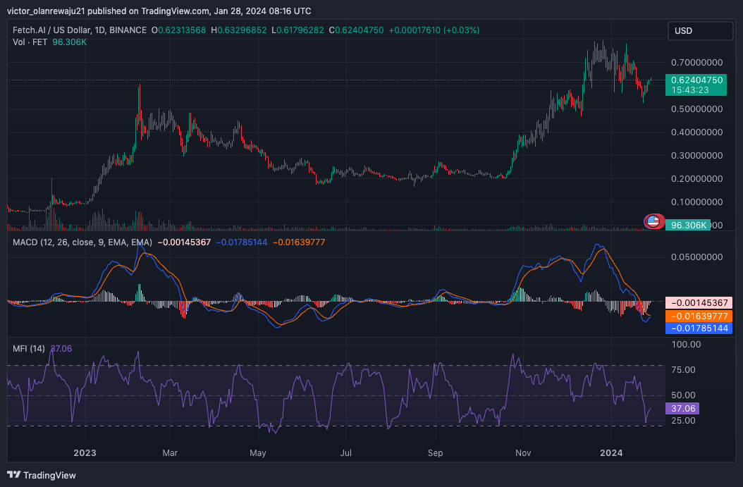Image resolution: width=743 pixels, height=487 pixels.
Task: Click the close value C0.62404750
Action: point(356,30)
